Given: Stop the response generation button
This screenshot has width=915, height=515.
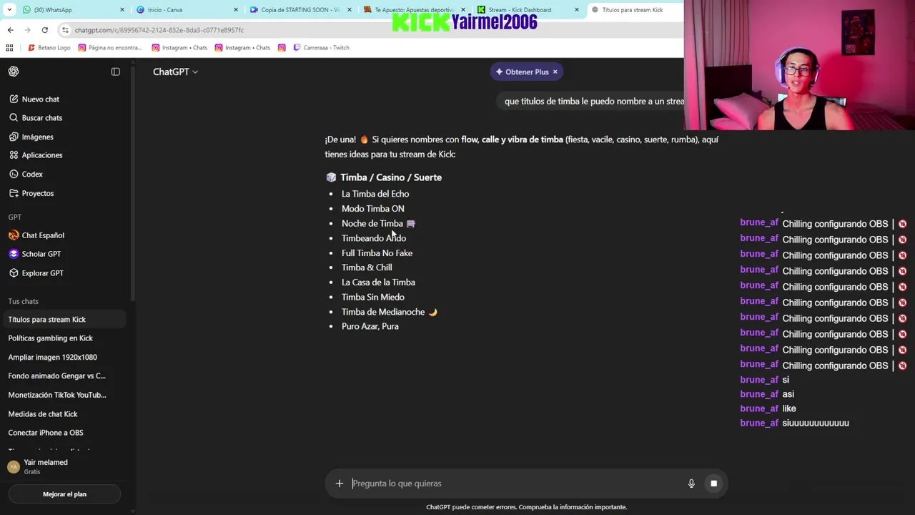Looking at the screenshot, I should click(713, 484).
